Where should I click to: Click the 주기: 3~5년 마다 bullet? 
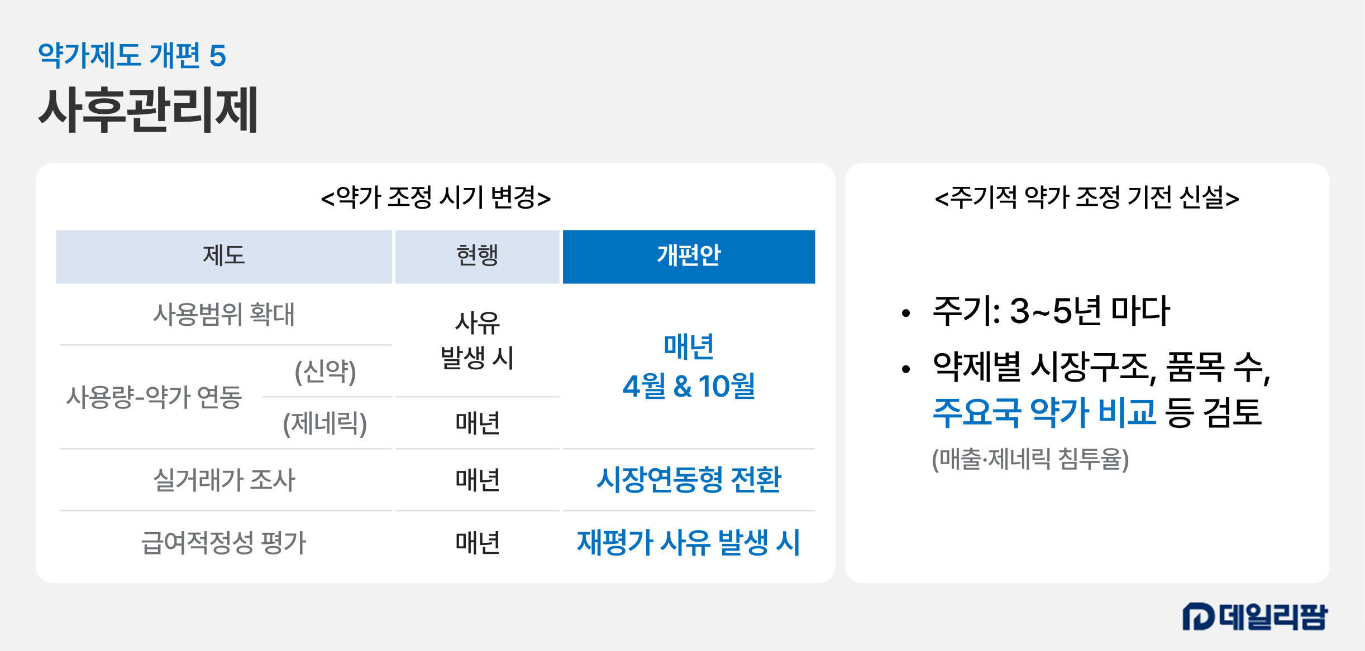click(1051, 311)
